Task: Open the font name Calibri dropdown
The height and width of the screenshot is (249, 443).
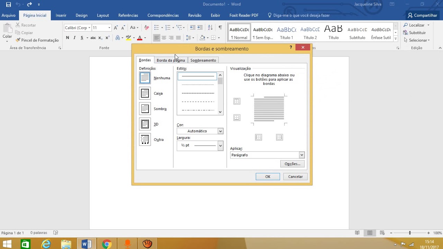Action: tap(89, 28)
